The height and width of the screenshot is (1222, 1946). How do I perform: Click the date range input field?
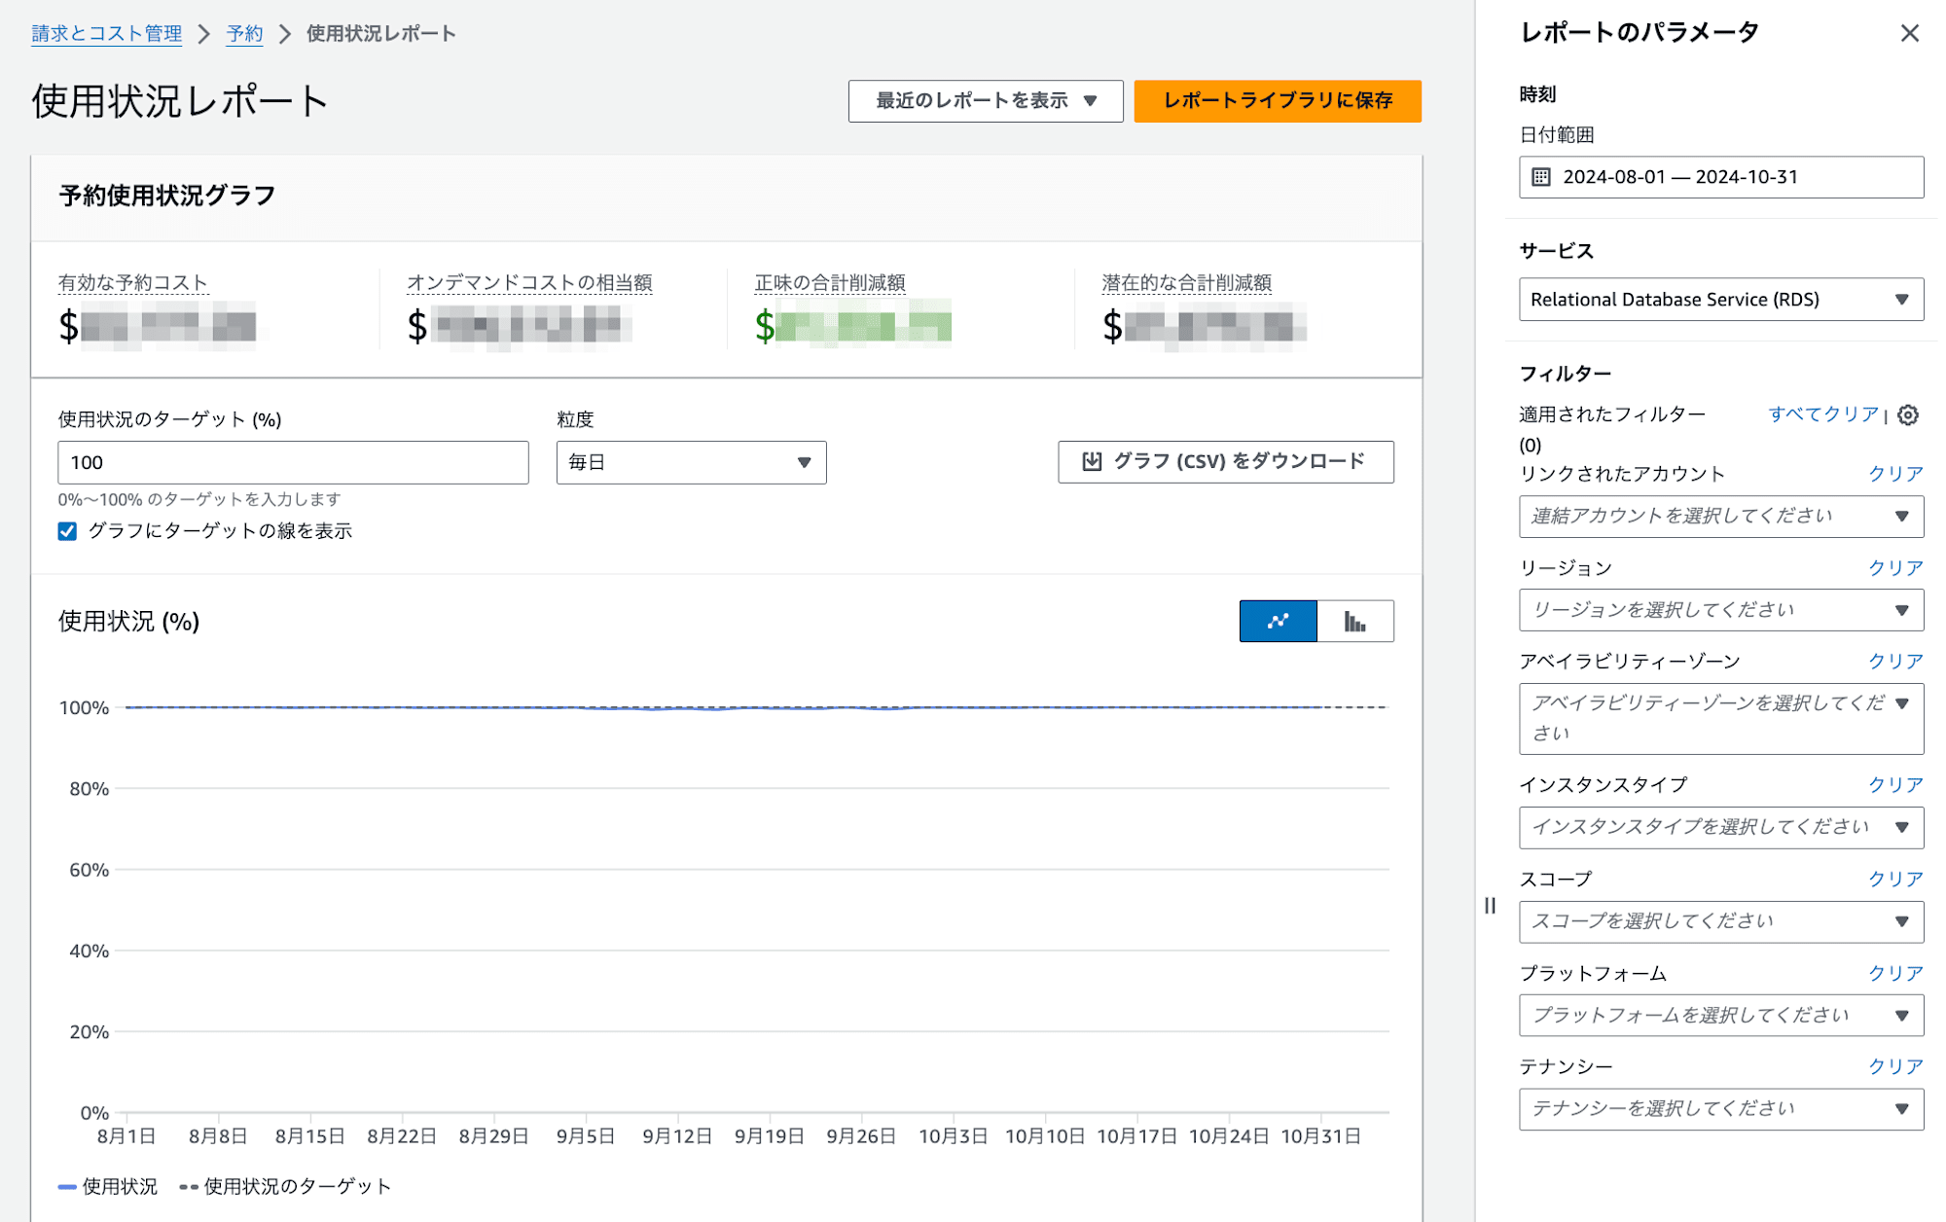click(x=1720, y=177)
